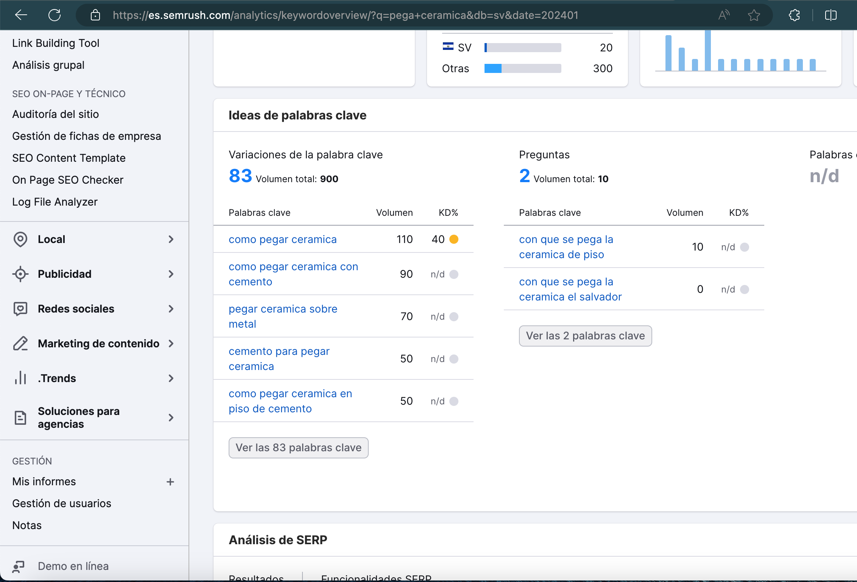Click the Local map pin icon
Screen dimensions: 857x582
(x=20, y=239)
